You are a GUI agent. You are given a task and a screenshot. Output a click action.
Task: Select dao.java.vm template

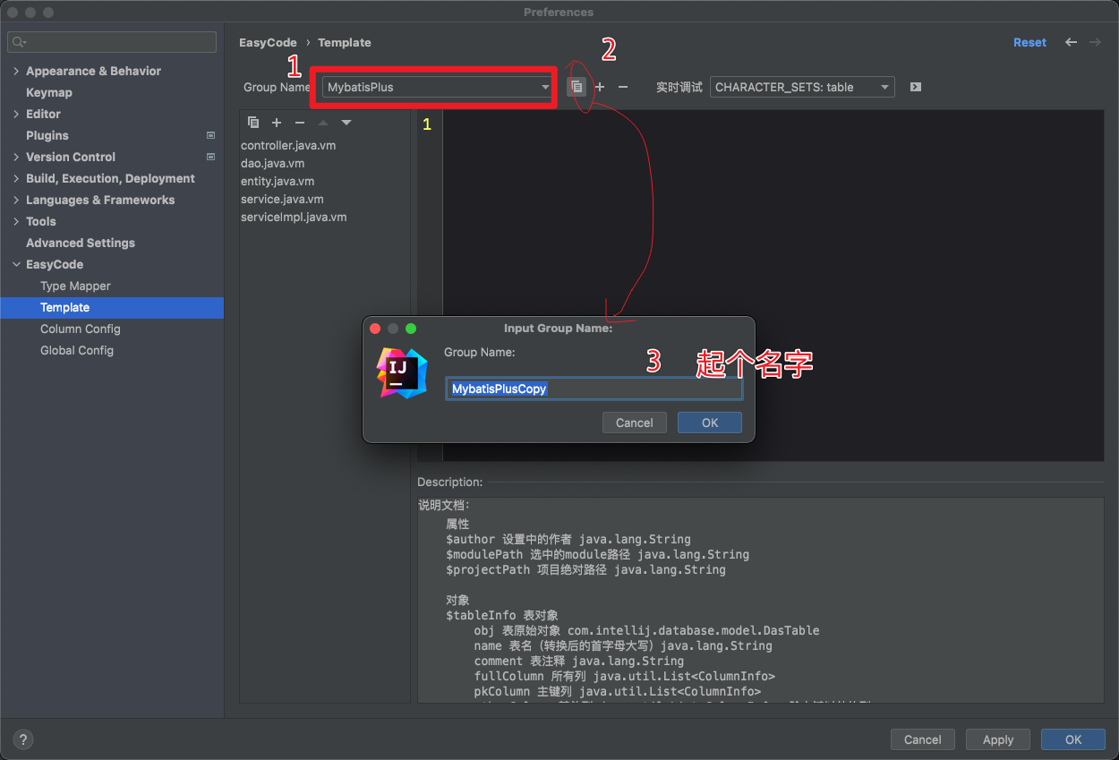[x=272, y=163]
